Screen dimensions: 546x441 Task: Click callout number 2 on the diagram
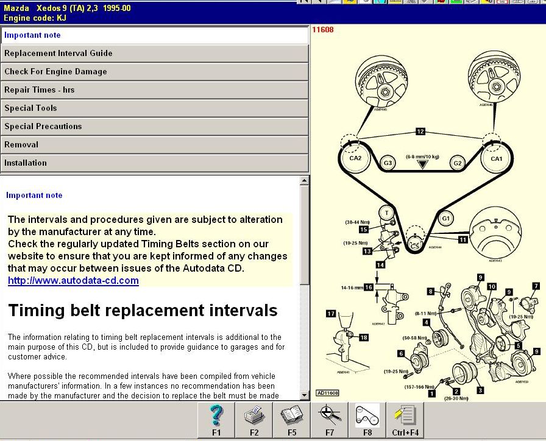pyautogui.click(x=456, y=391)
